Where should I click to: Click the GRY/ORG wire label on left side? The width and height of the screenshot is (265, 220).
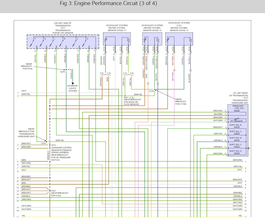(x=26, y=163)
